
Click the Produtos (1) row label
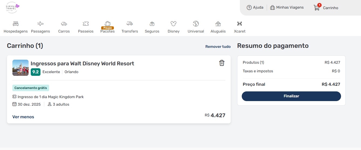253,63
